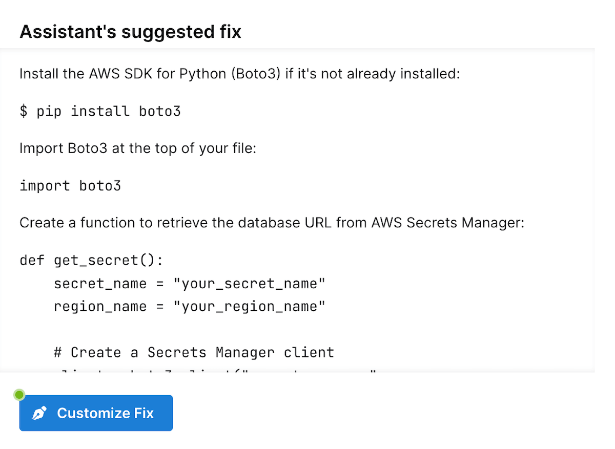615x449 pixels.
Task: Click the "$ pip install boto3" command
Action: [x=100, y=111]
